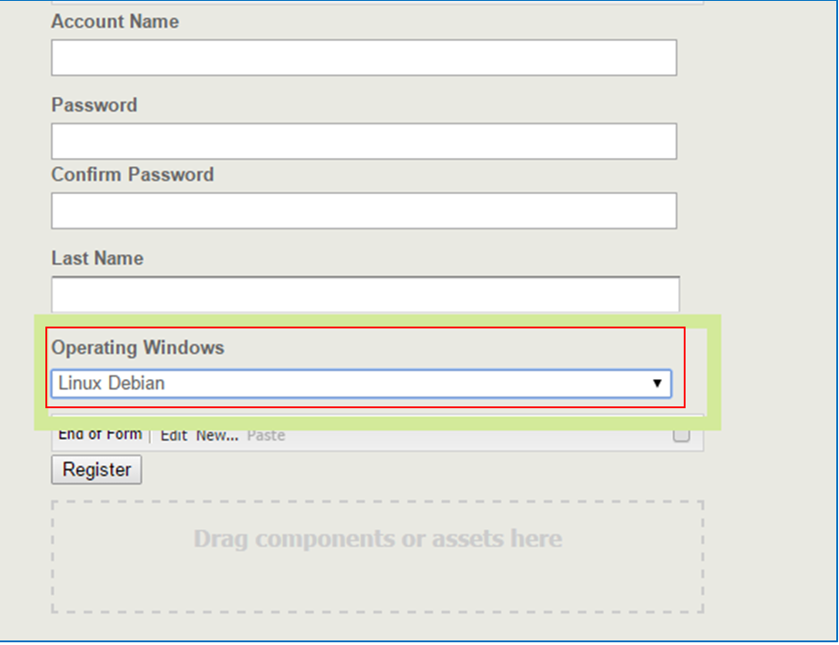Tick the checkbox in the End of Form bar
The height and width of the screenshot is (645, 839).
click(x=681, y=435)
